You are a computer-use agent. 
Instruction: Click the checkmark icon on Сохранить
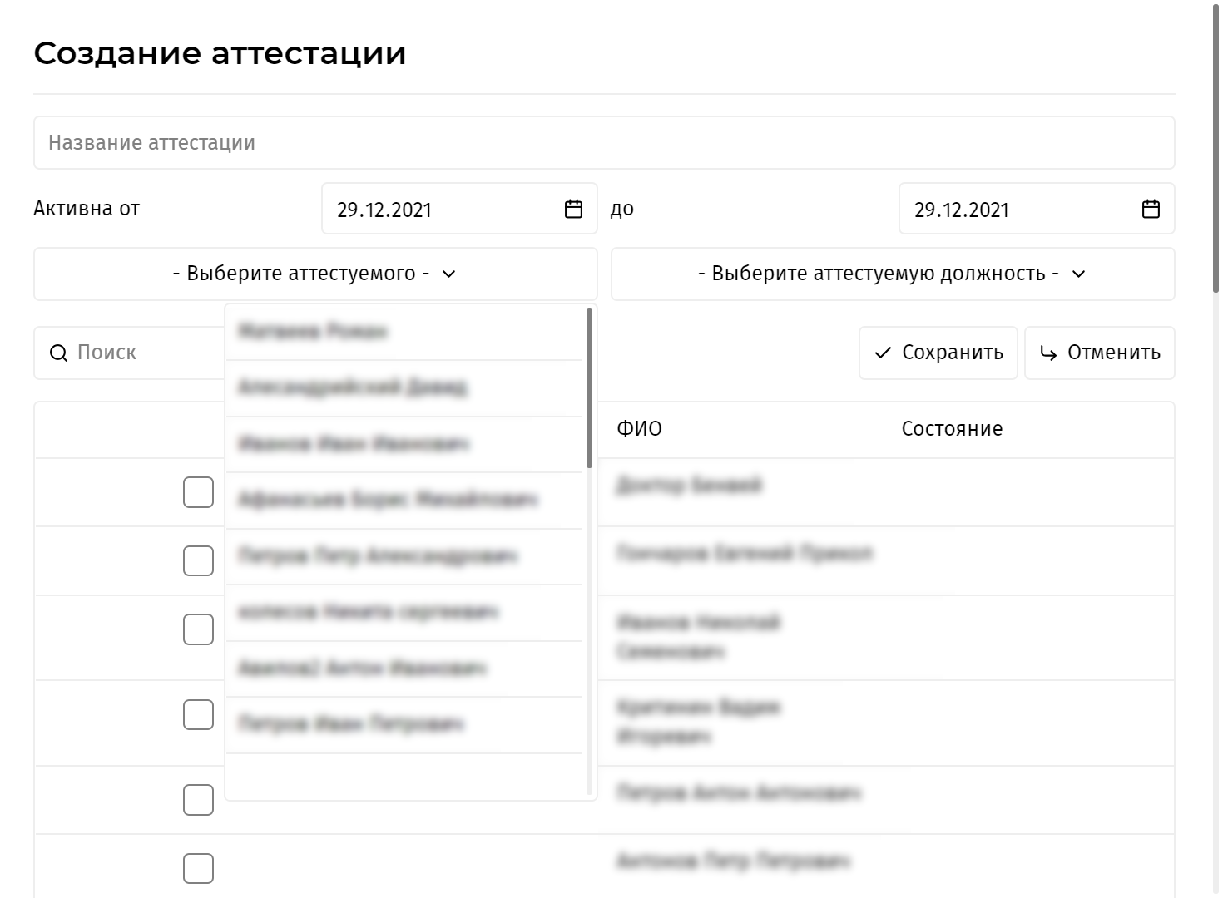(x=883, y=353)
